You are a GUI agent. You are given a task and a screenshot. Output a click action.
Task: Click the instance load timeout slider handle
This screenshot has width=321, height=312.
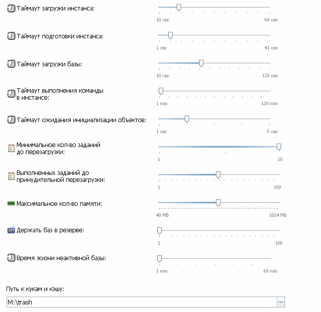179,7
